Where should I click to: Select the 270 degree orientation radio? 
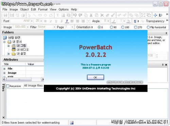point(136,27)
